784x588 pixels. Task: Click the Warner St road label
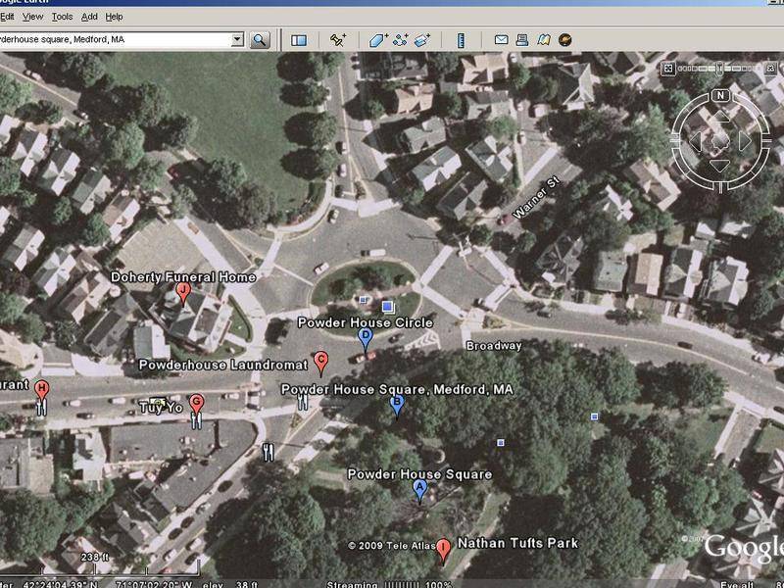click(536, 198)
